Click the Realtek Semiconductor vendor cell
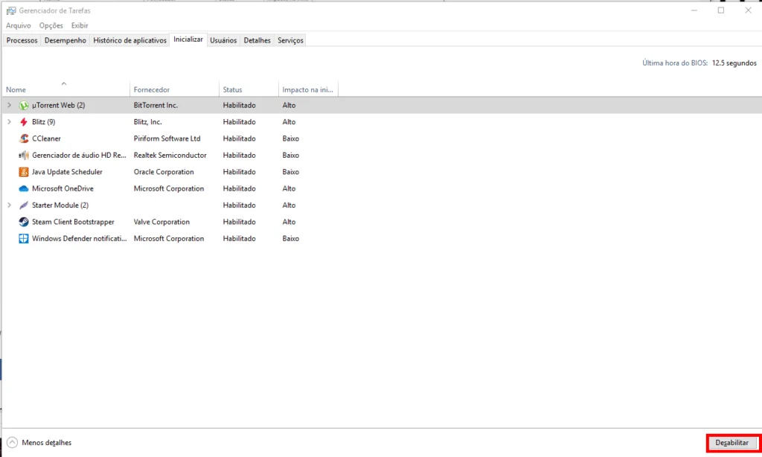 [170, 155]
